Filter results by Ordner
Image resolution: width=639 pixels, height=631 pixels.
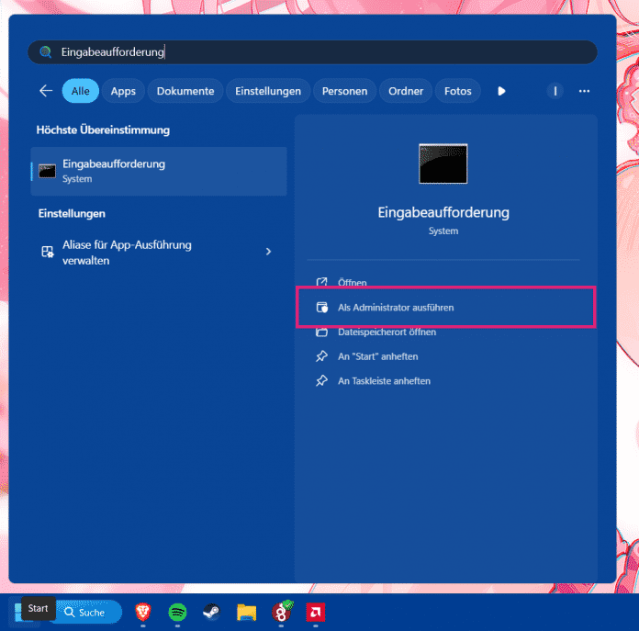point(406,91)
